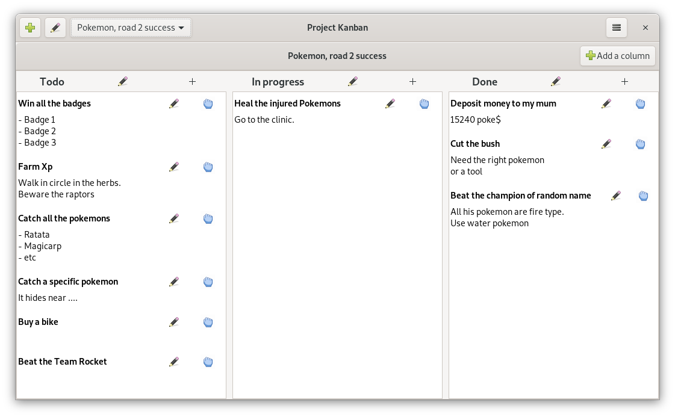Open the hamburger menu button

(x=616, y=28)
